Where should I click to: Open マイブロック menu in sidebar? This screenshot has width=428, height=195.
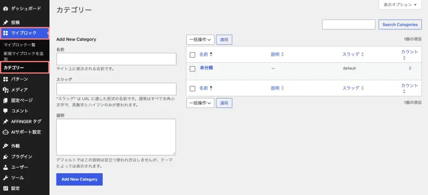click(x=25, y=33)
